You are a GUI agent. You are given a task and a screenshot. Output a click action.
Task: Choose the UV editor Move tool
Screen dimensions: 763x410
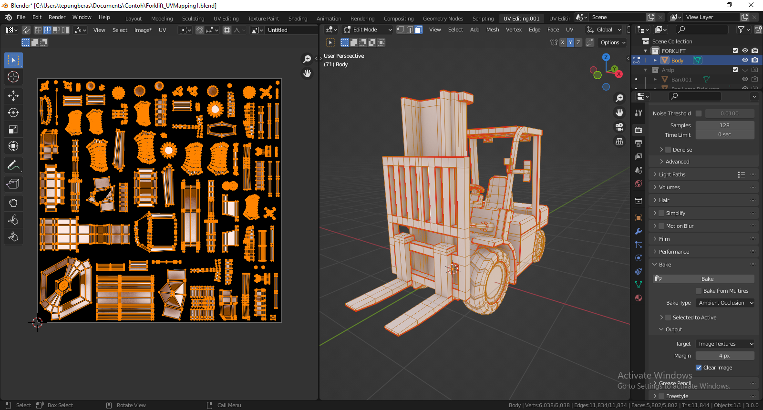tap(13, 96)
